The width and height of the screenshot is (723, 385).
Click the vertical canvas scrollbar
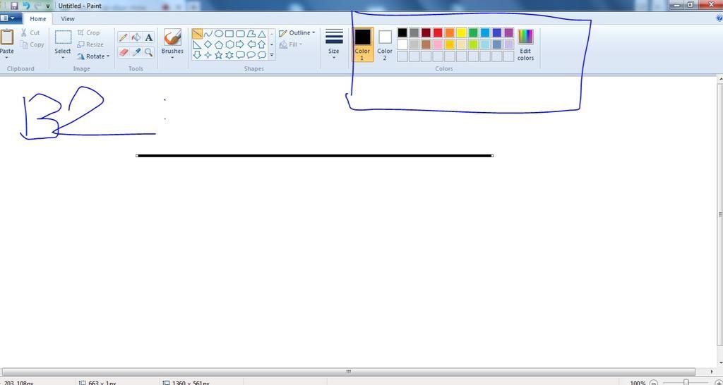pyautogui.click(x=719, y=214)
